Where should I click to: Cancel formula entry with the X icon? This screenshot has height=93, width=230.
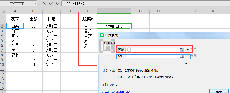44,3
